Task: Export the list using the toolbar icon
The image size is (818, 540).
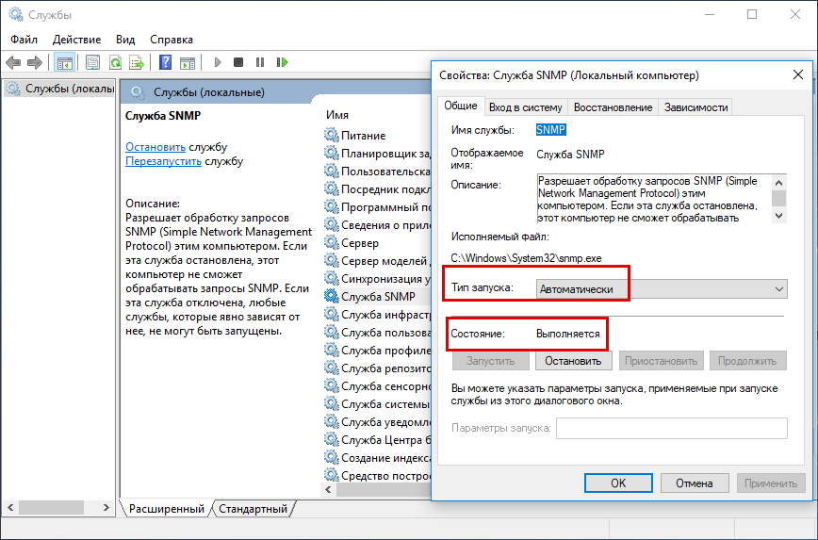Action: [137, 62]
